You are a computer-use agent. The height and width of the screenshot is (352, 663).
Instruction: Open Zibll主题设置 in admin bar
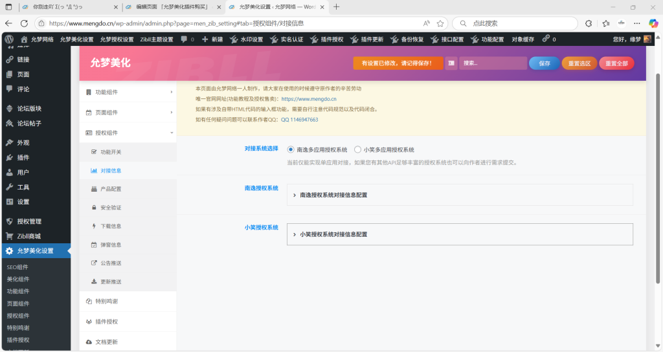pos(157,39)
